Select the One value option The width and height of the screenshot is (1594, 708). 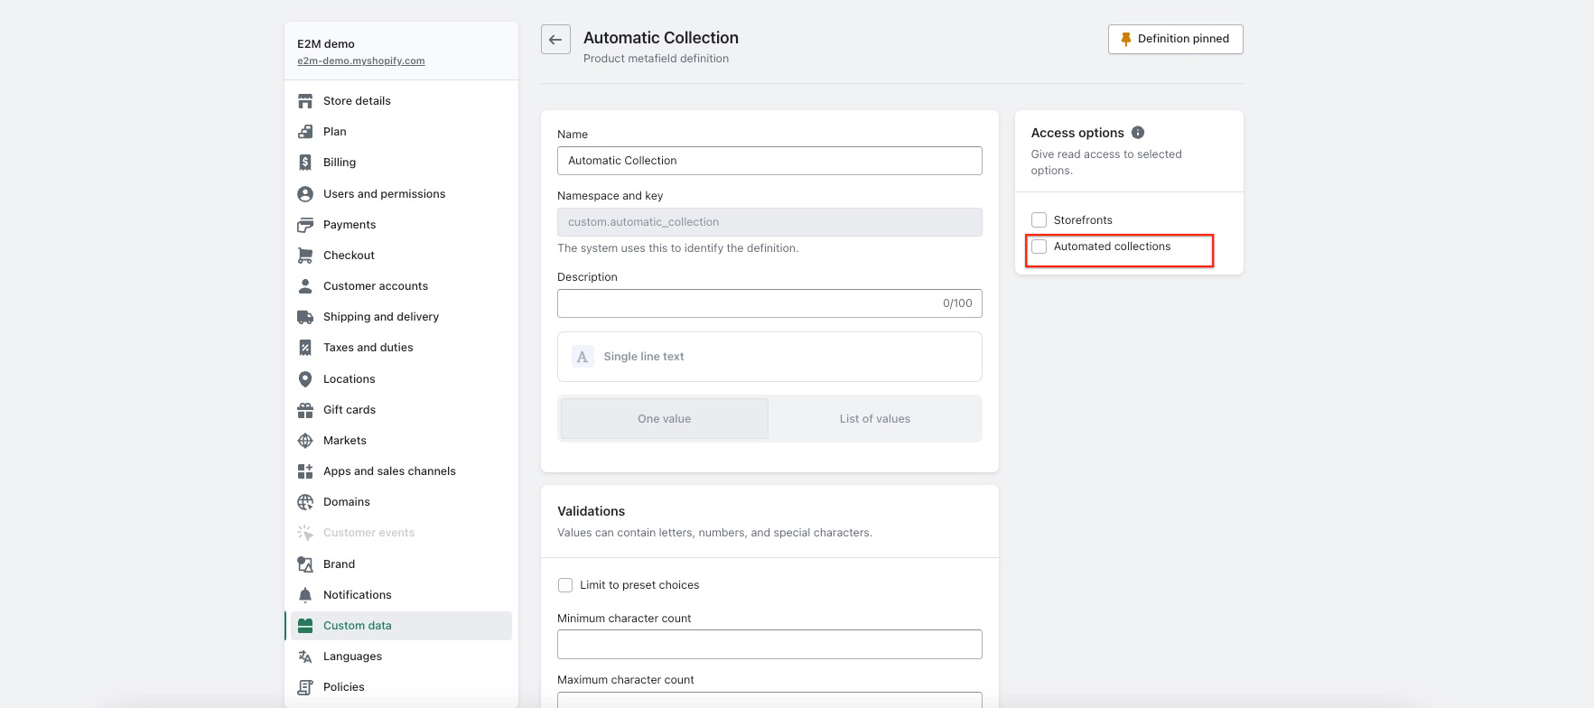[x=664, y=419]
